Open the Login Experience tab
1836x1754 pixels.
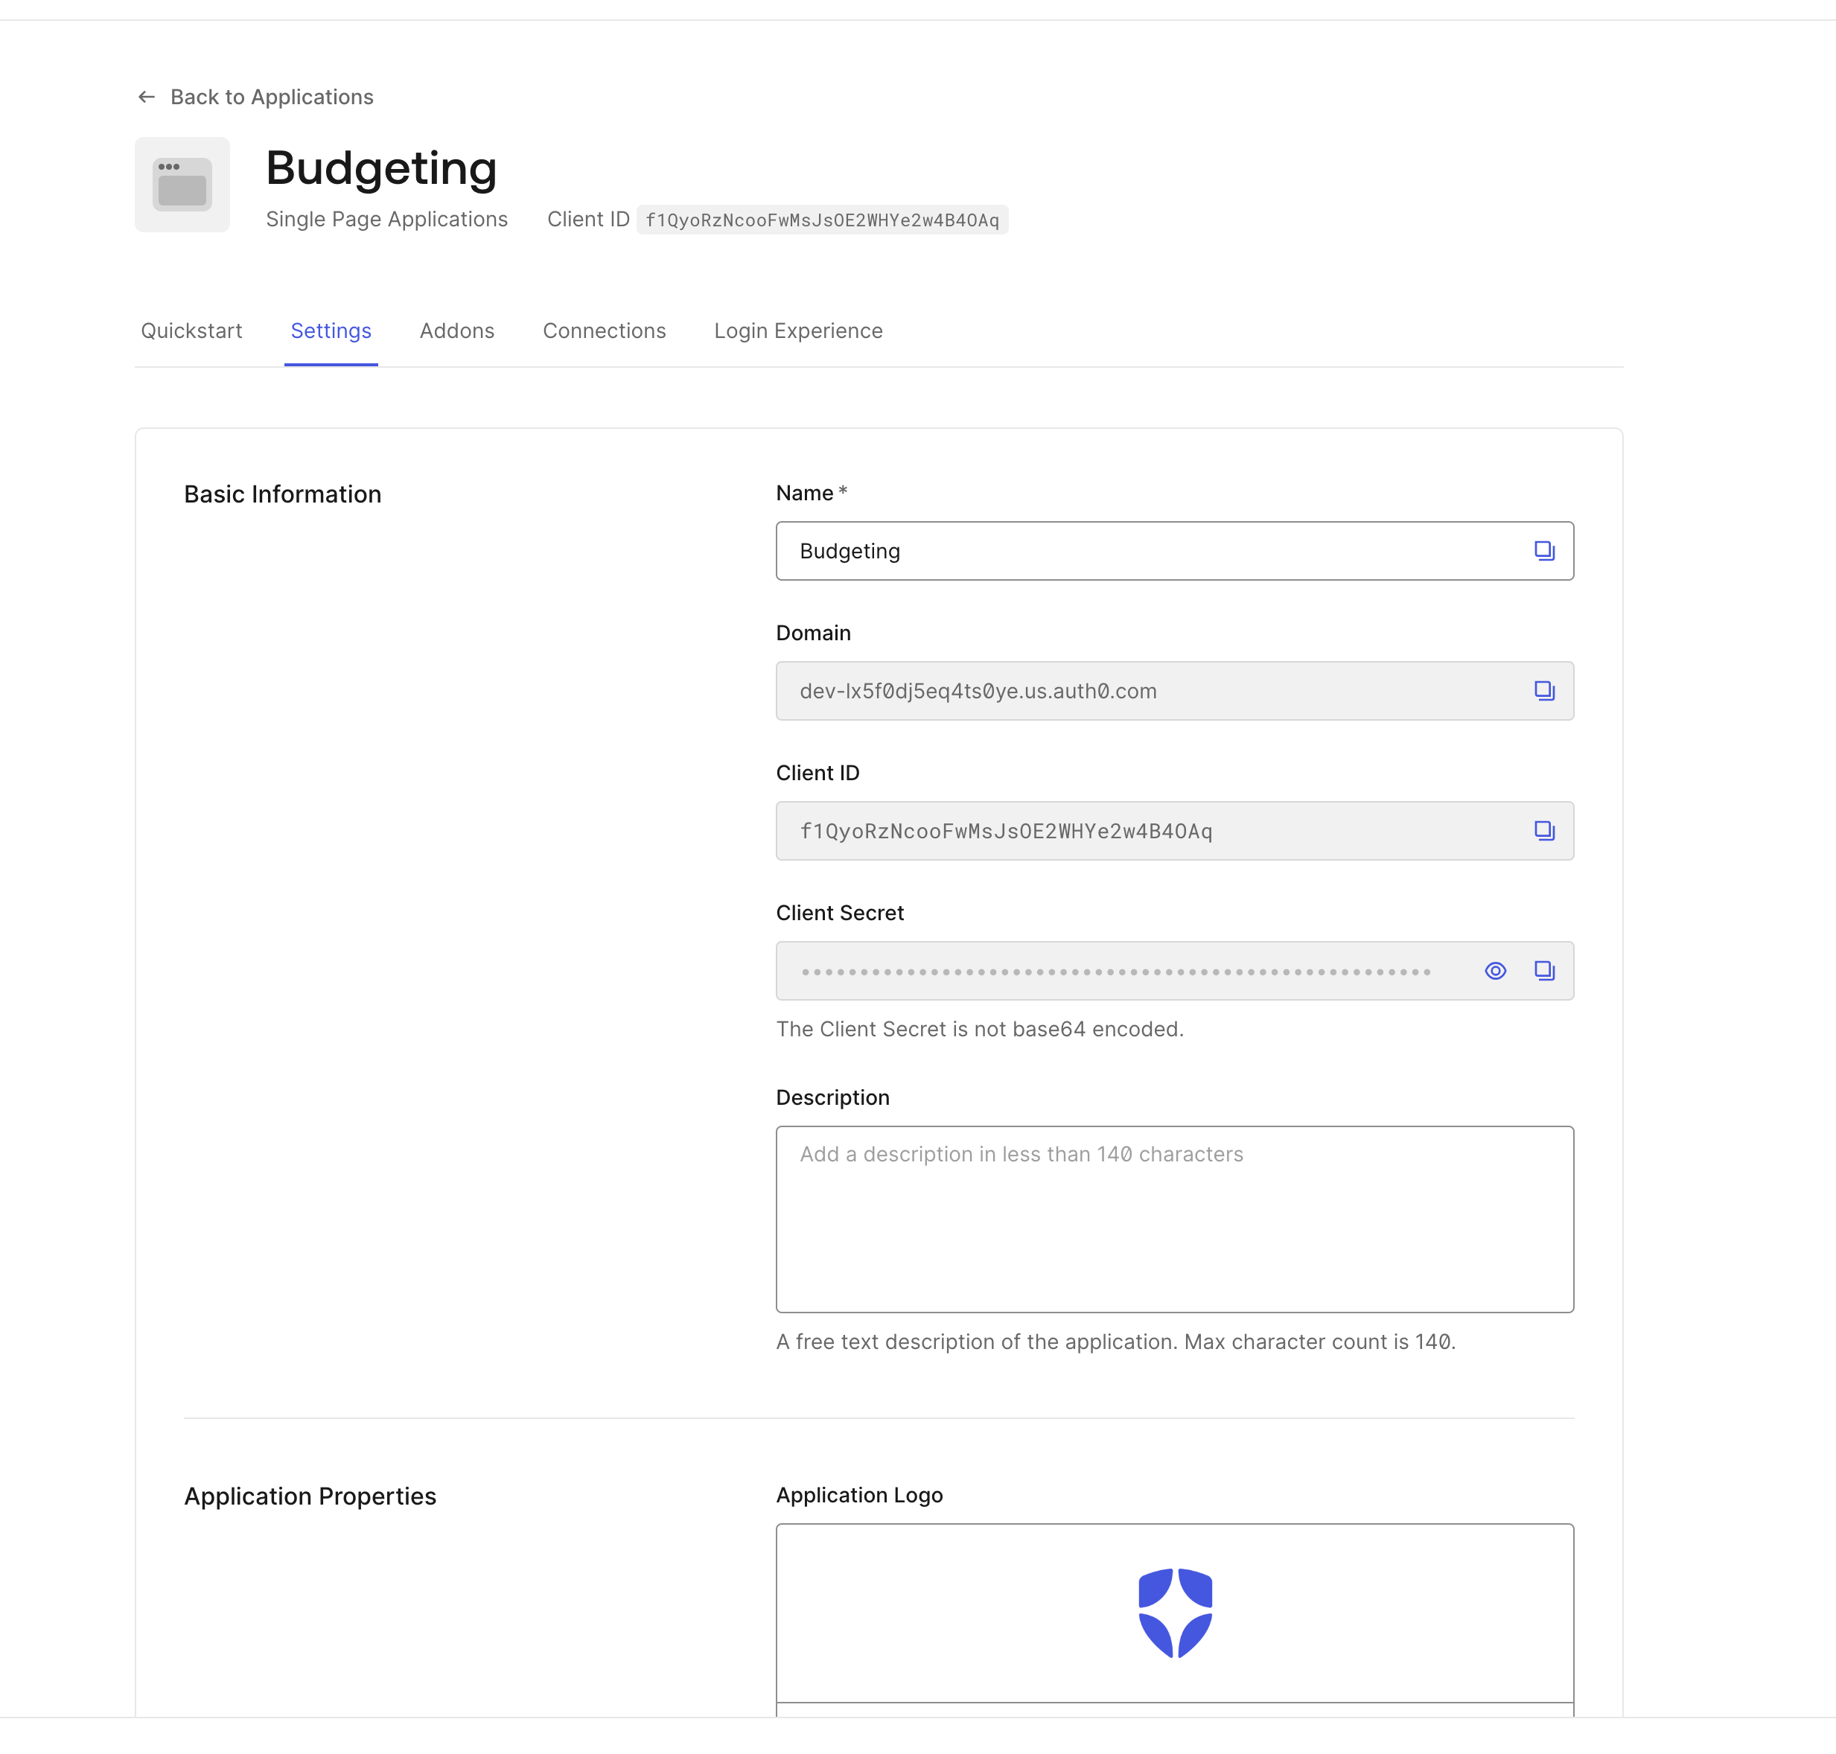(797, 331)
